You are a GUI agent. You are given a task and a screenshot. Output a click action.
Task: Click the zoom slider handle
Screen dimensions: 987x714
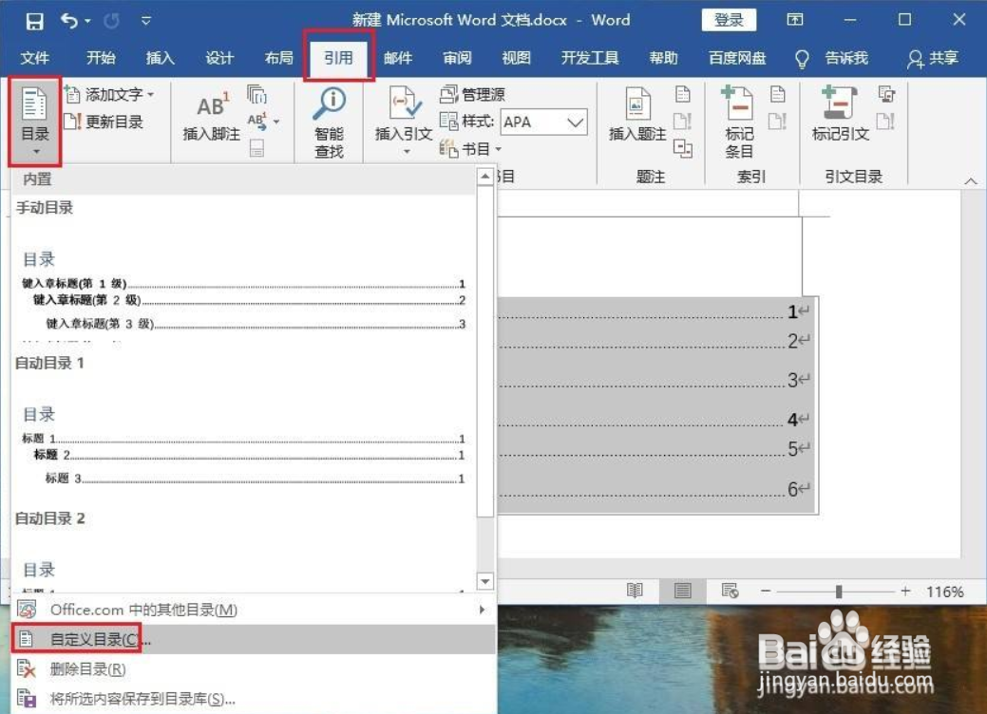[839, 592]
